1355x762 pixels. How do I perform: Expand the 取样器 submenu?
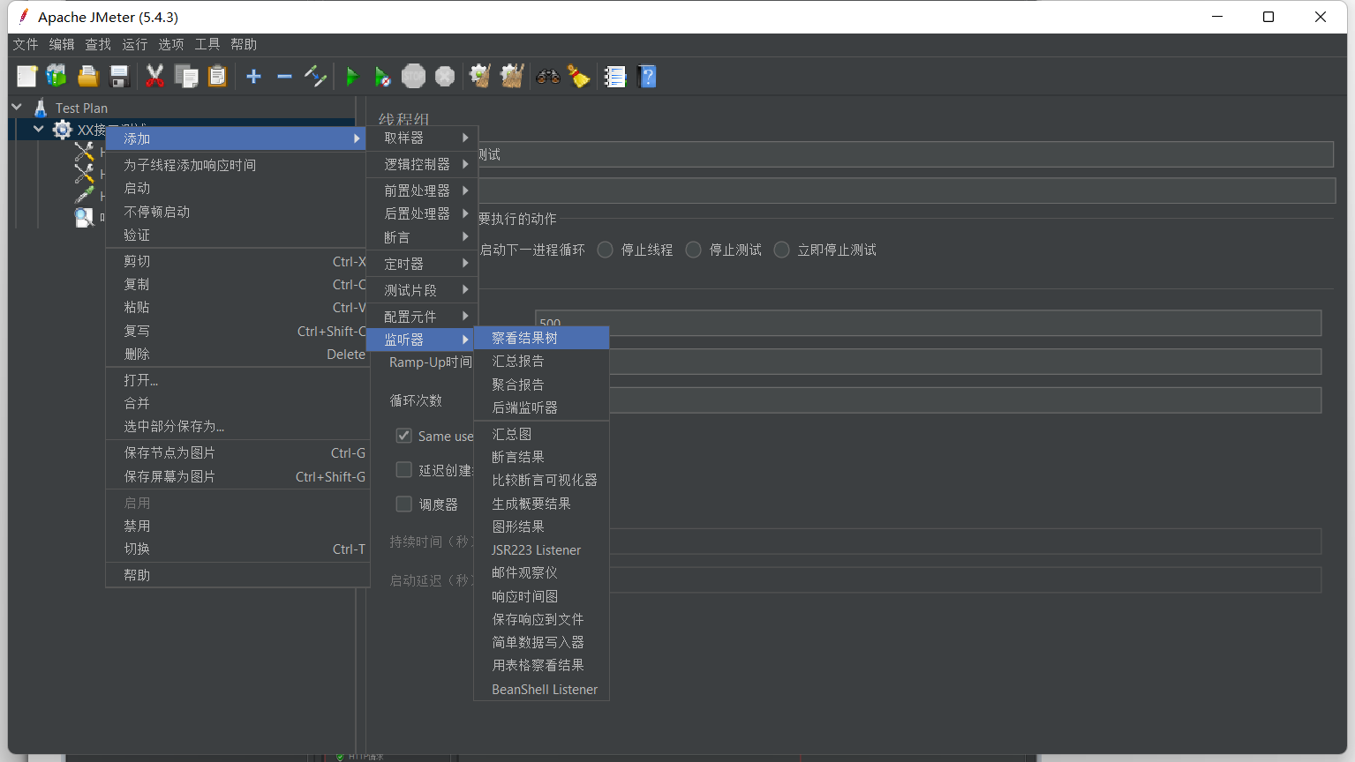coord(422,138)
